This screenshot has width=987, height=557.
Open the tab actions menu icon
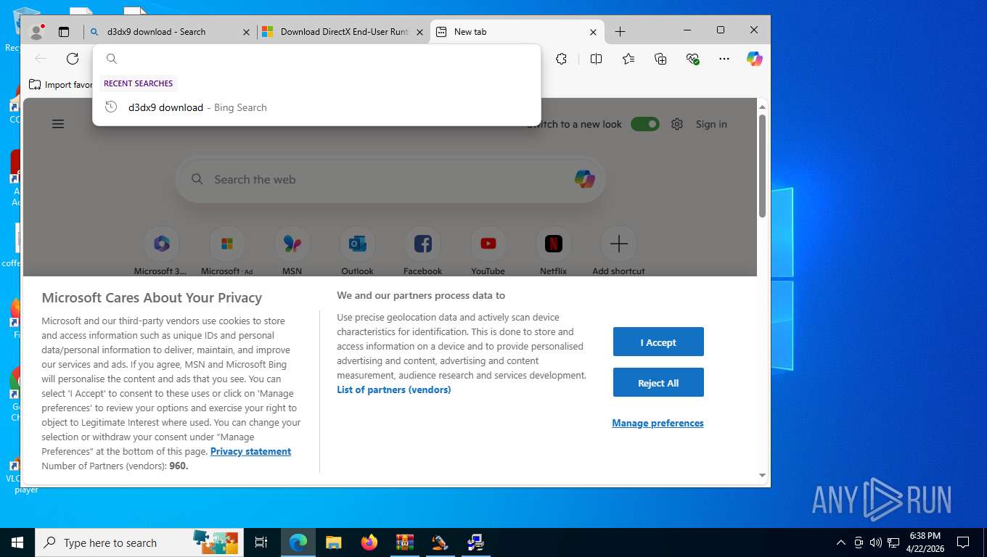[64, 32]
